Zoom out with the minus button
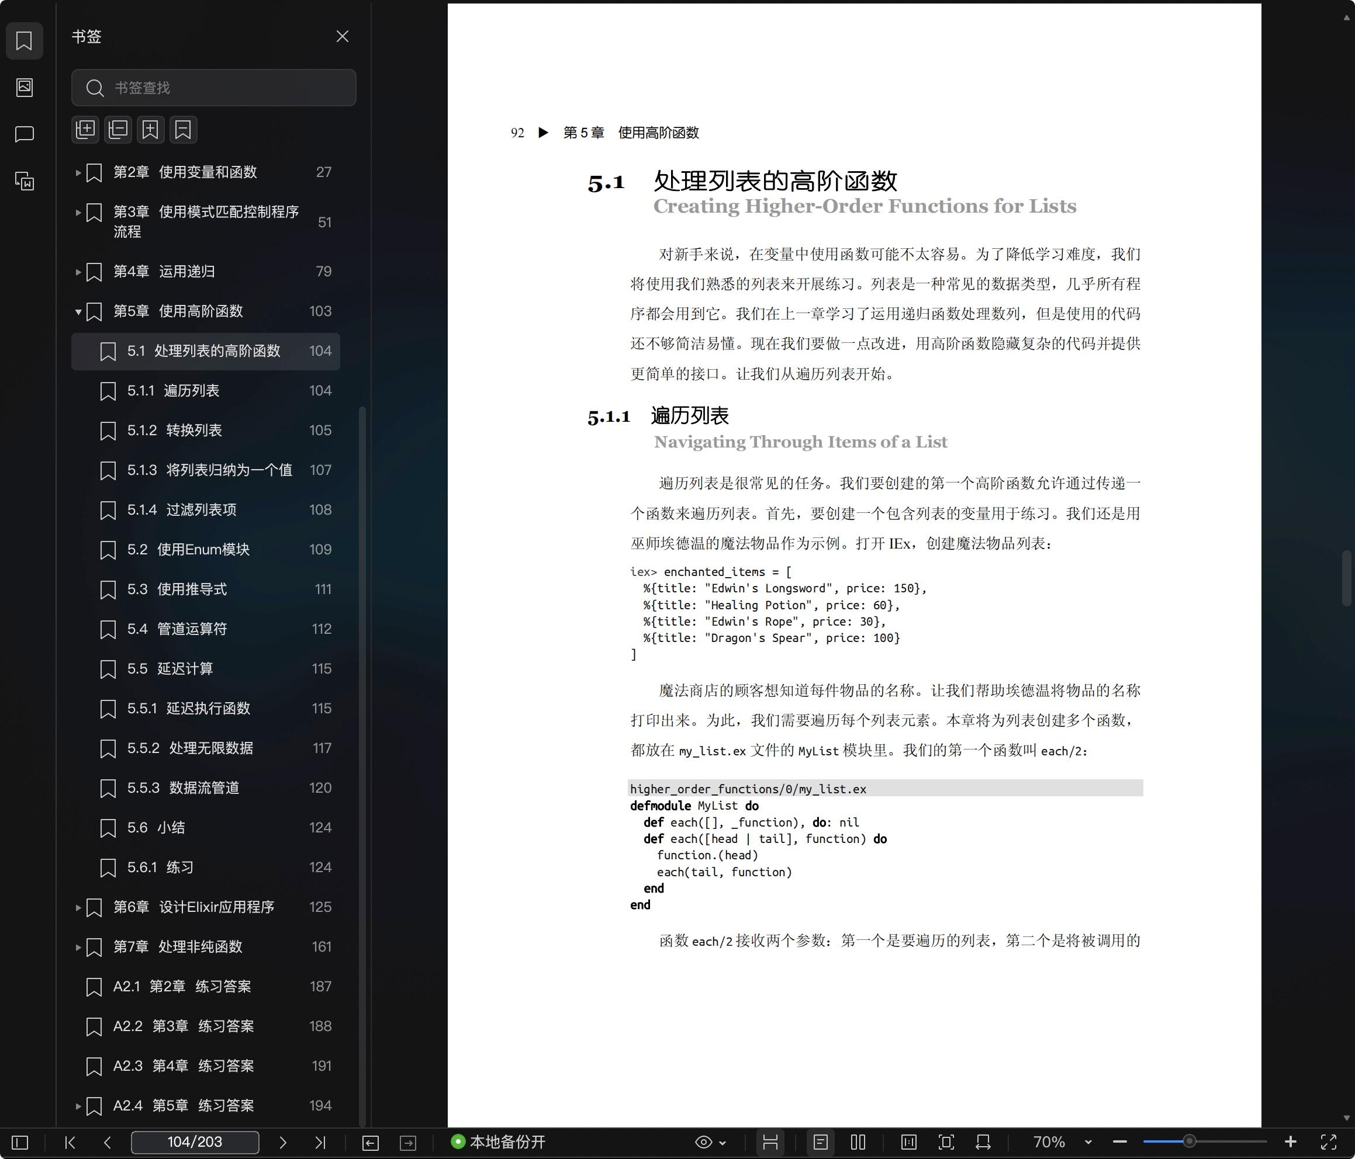 point(1119,1143)
